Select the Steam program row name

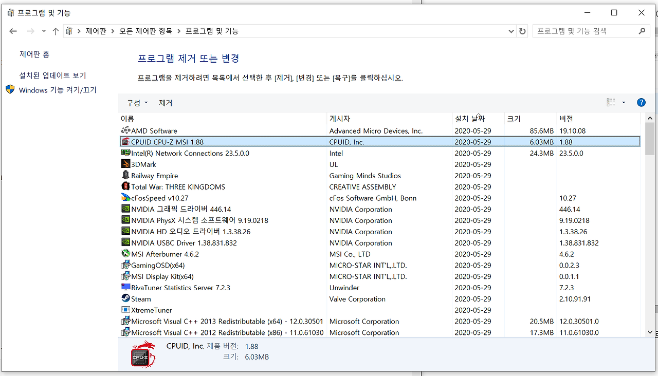[x=141, y=299]
